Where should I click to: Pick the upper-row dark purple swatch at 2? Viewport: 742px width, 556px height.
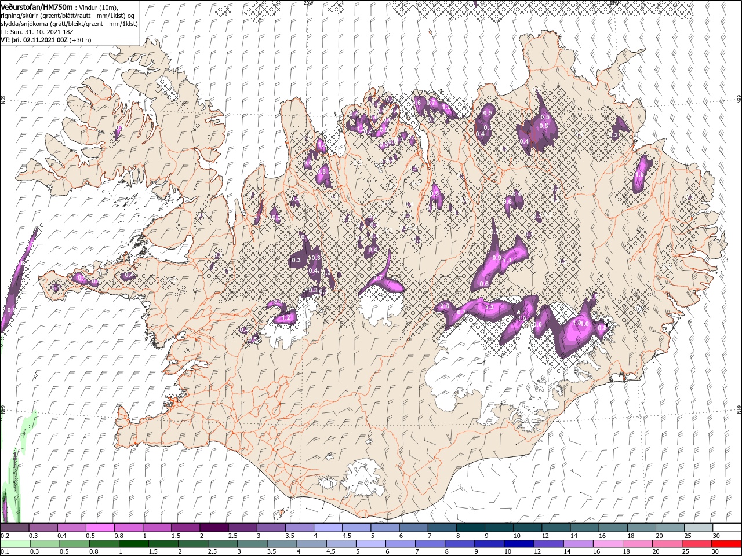(214, 528)
